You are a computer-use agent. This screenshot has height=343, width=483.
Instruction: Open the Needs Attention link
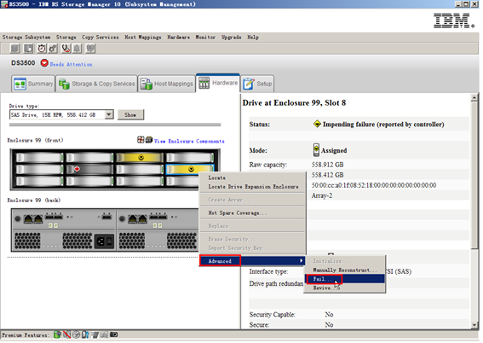click(x=72, y=65)
